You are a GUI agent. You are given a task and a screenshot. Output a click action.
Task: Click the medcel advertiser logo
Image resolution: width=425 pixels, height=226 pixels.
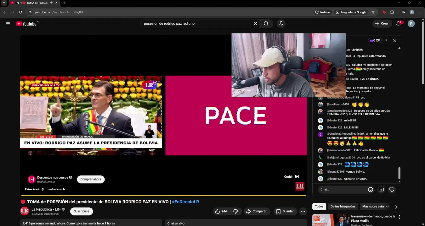(31, 179)
